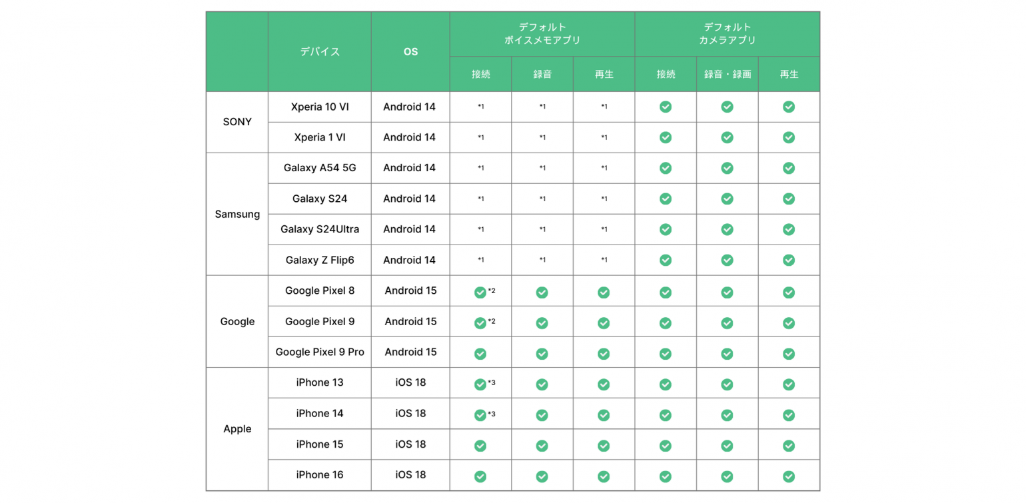Click the デフォルト ボイスメモアプリ header
The image size is (1026, 503).
point(542,33)
